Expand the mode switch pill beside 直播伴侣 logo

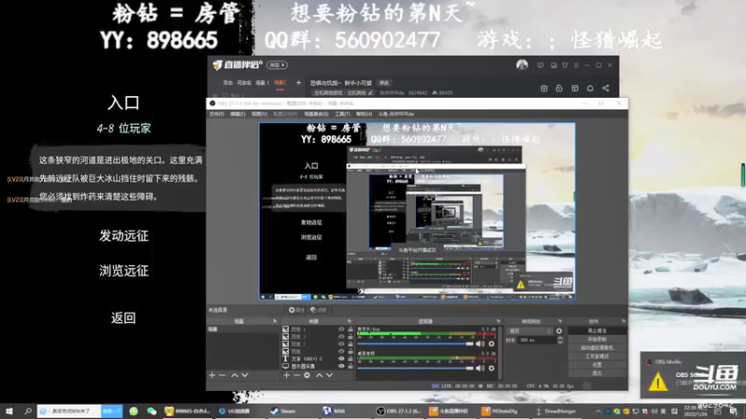point(277,65)
